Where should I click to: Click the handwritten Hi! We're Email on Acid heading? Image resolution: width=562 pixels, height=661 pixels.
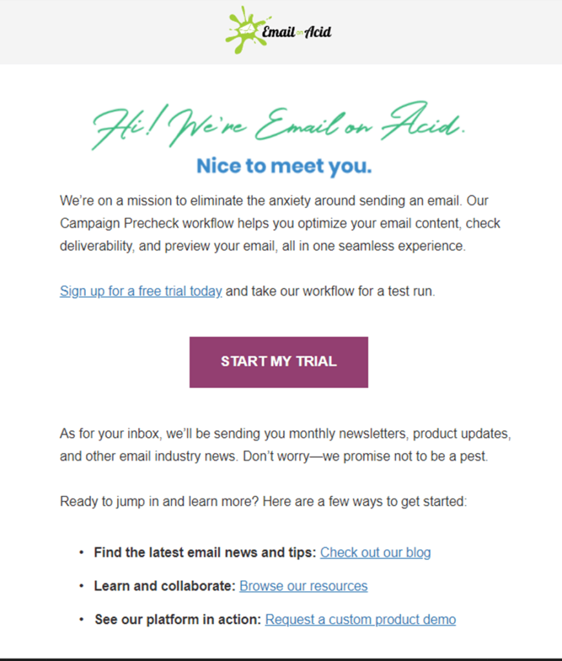(x=278, y=125)
